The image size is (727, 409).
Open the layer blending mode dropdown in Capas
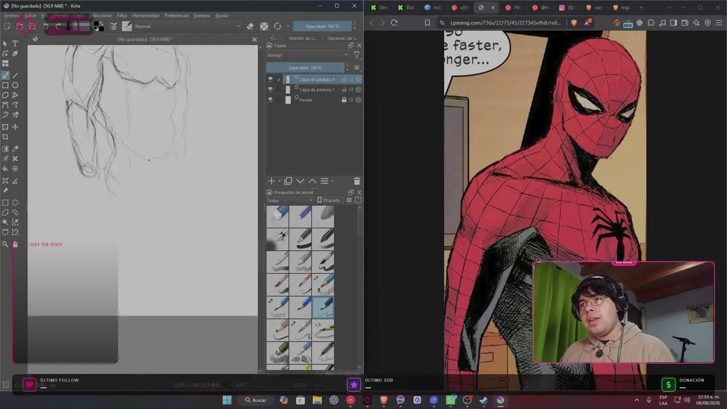(307, 55)
